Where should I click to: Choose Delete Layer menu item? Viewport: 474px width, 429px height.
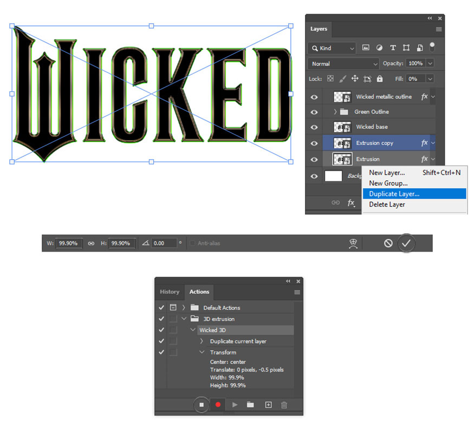click(x=414, y=204)
